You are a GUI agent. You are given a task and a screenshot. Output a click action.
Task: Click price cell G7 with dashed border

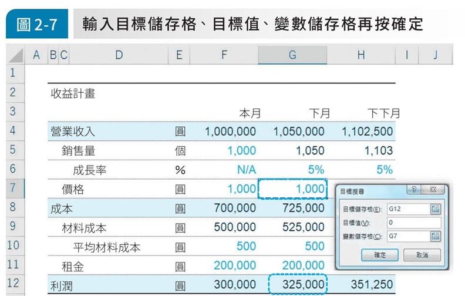(293, 189)
